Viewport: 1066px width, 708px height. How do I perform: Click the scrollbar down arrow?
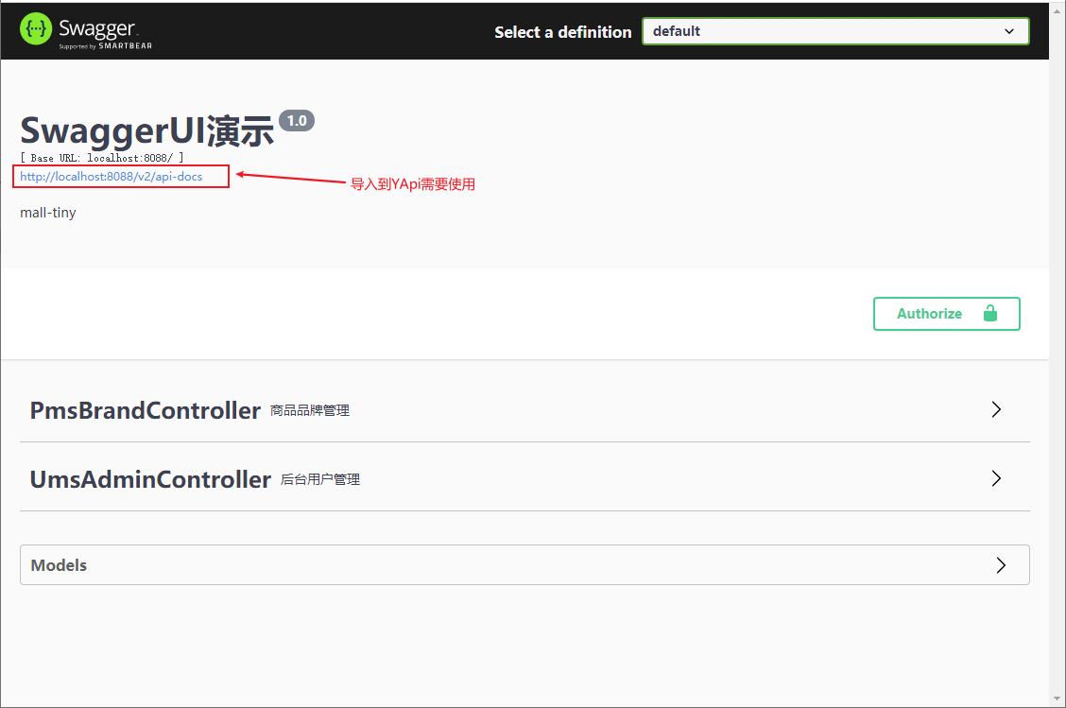(1057, 699)
